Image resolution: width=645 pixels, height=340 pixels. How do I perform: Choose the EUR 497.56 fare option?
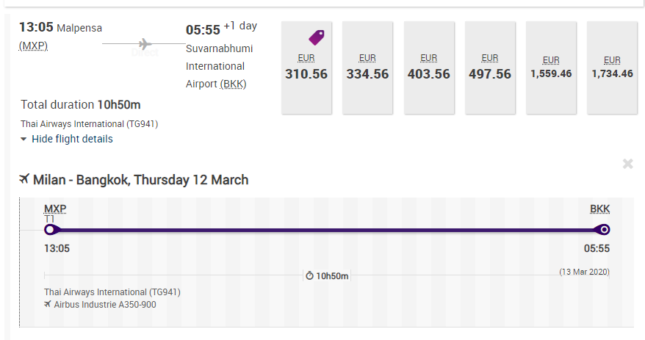pyautogui.click(x=490, y=68)
